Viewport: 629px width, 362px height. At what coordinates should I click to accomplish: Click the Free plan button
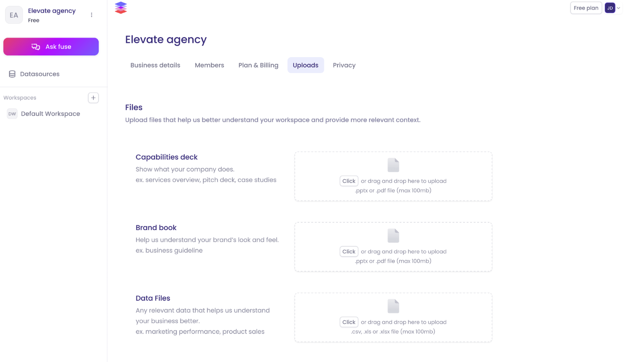tap(586, 8)
